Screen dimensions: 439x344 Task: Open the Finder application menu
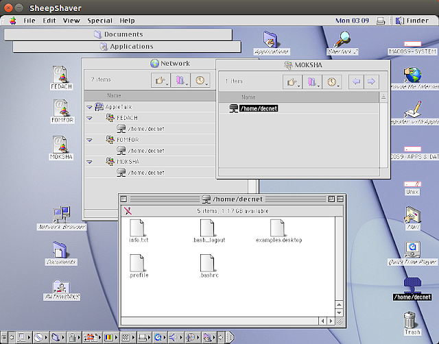(412, 21)
